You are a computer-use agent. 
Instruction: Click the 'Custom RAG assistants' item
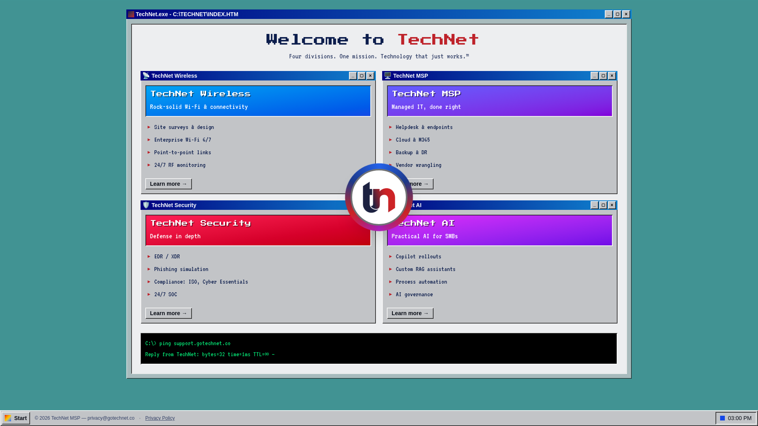click(426, 269)
